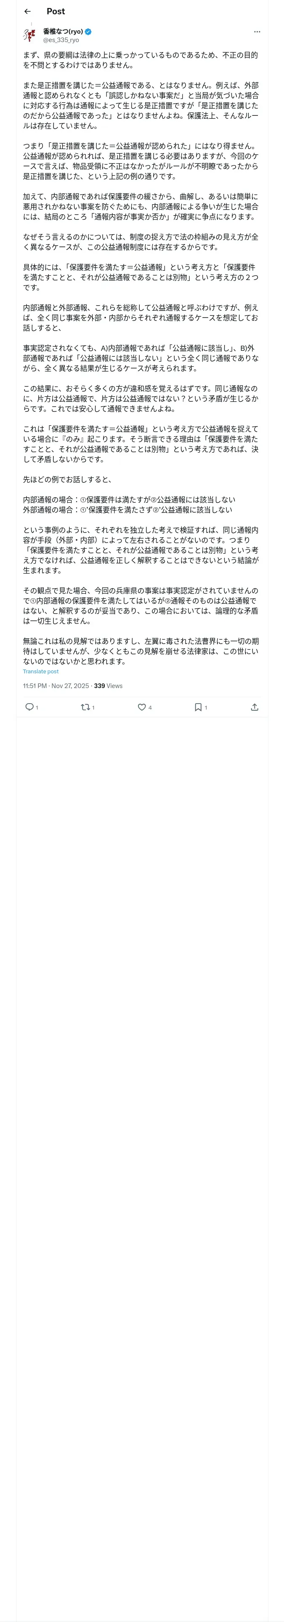Click the like count of 4
The image size is (284, 1622).
tap(150, 708)
